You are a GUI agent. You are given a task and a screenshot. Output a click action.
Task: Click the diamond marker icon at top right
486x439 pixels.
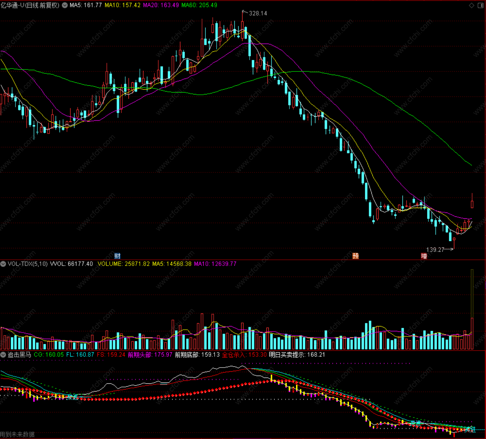pos(471,5)
